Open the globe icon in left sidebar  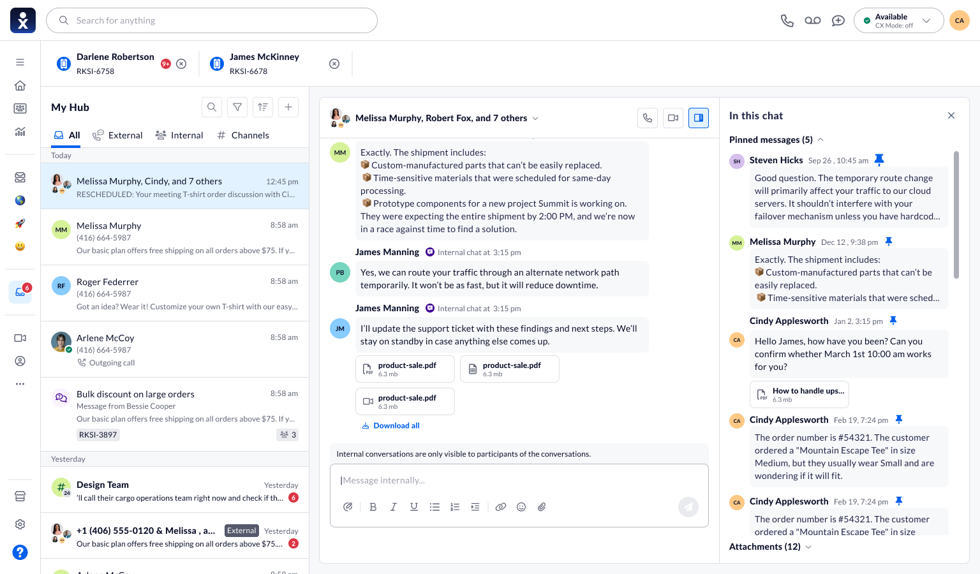(x=20, y=200)
